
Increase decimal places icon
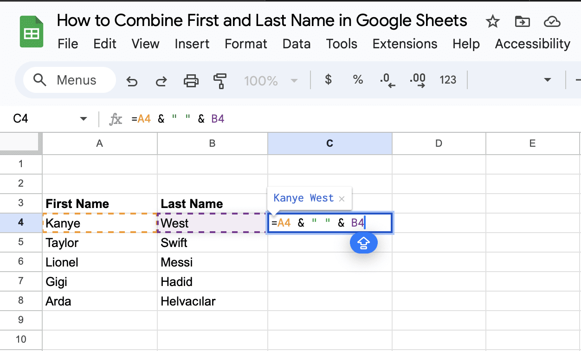[x=418, y=80]
